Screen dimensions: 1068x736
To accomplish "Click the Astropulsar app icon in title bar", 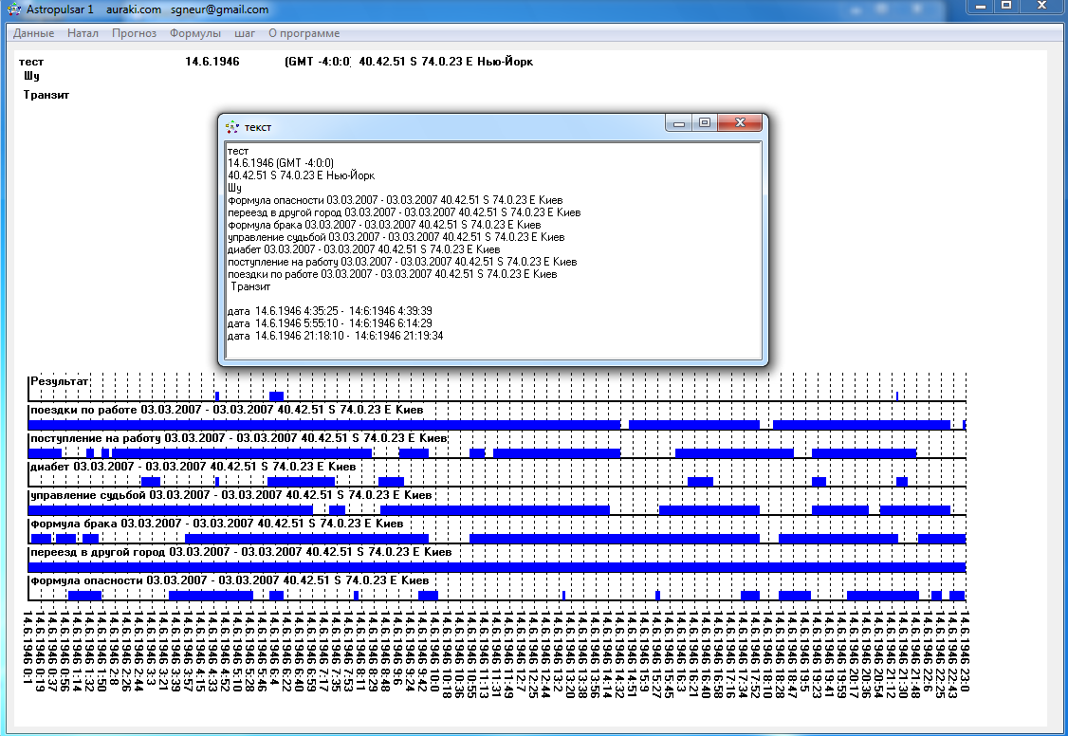I will (x=14, y=9).
